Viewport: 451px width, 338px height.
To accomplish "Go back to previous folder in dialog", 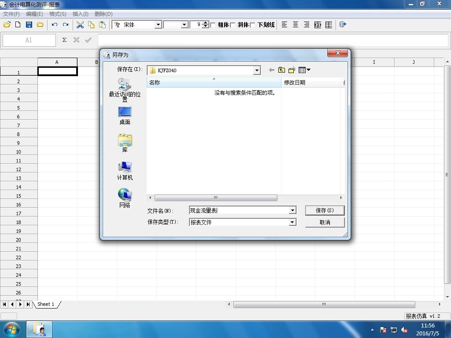I will pos(271,70).
